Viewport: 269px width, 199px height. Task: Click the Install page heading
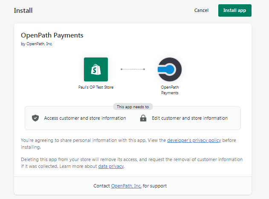[23, 11]
